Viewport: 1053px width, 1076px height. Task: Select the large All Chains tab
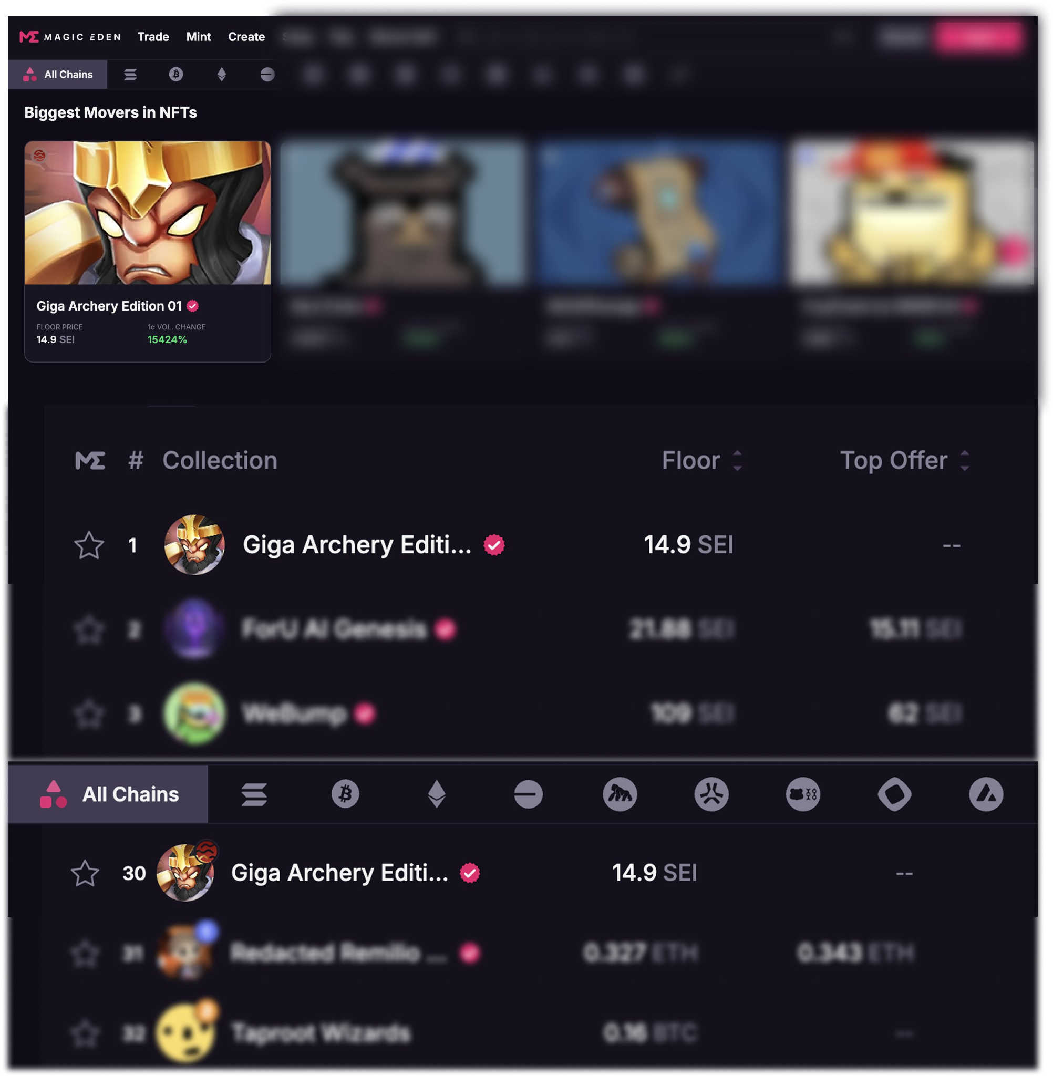point(108,794)
